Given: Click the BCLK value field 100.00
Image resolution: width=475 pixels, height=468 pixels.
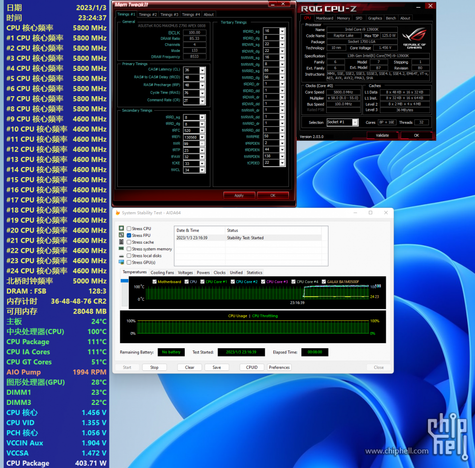Looking at the screenshot, I should pos(194,33).
